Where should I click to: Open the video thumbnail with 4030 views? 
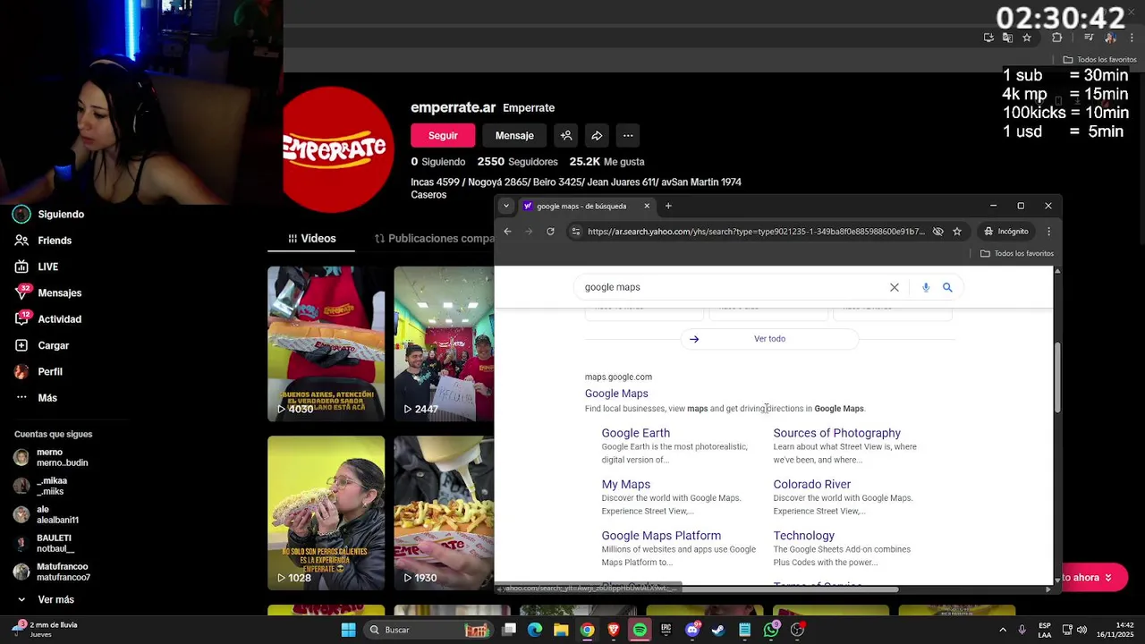click(326, 343)
